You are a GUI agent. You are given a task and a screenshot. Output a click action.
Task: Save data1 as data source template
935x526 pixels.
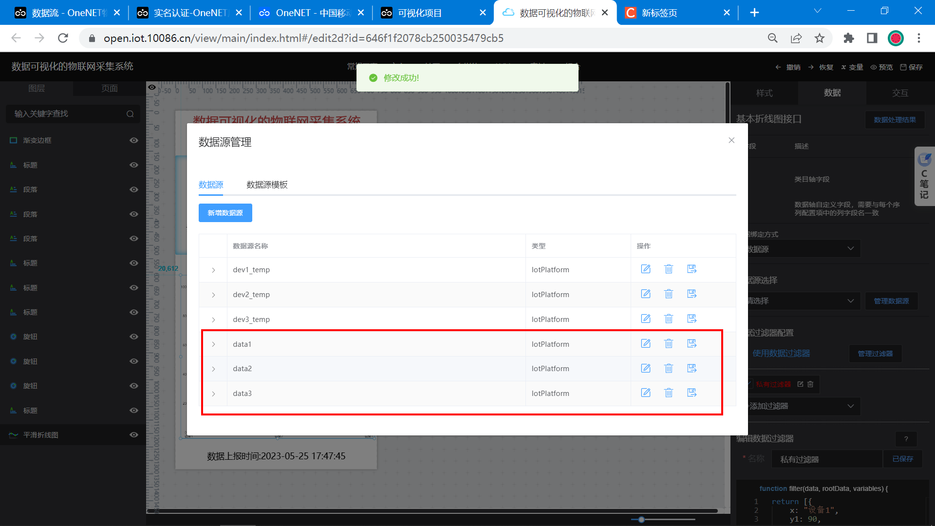pyautogui.click(x=692, y=344)
